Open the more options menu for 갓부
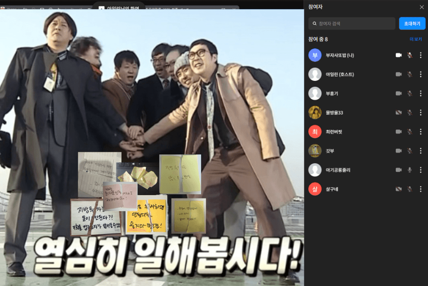 coord(421,151)
